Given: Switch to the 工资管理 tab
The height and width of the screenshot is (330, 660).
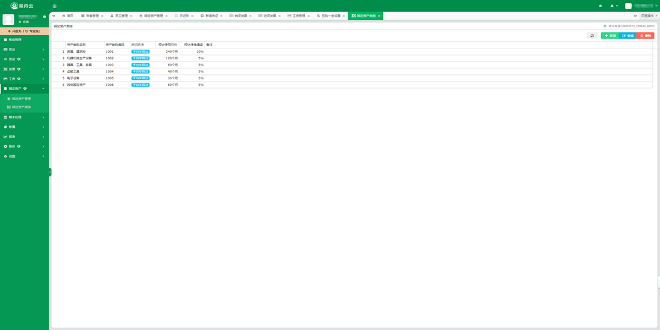Looking at the screenshot, I should coord(298,16).
